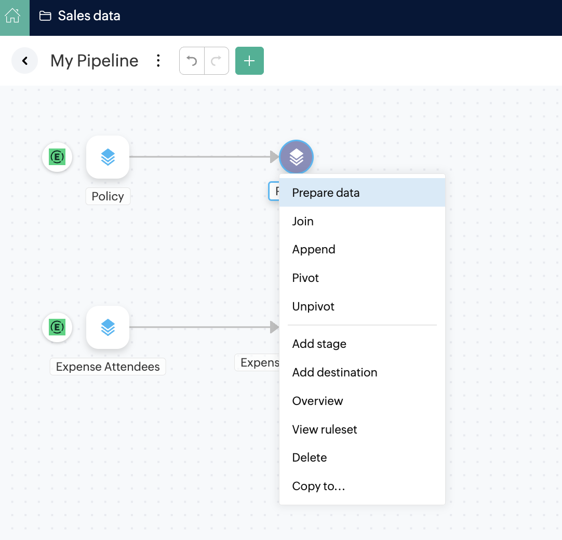This screenshot has height=540, width=562.
Task: Choose Prepare data from context menu
Action: (x=326, y=193)
